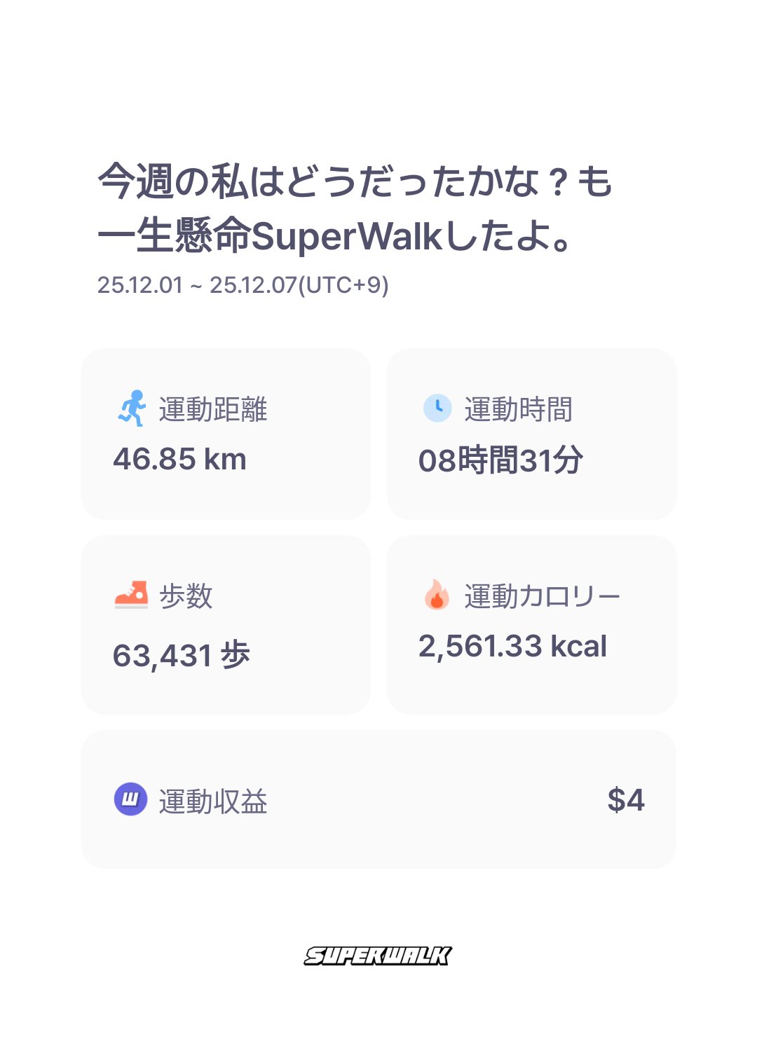Tap the $4 earnings amount
The height and width of the screenshot is (1039, 757).
click(x=625, y=800)
